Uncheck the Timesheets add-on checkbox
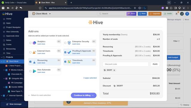 pos(65,62)
